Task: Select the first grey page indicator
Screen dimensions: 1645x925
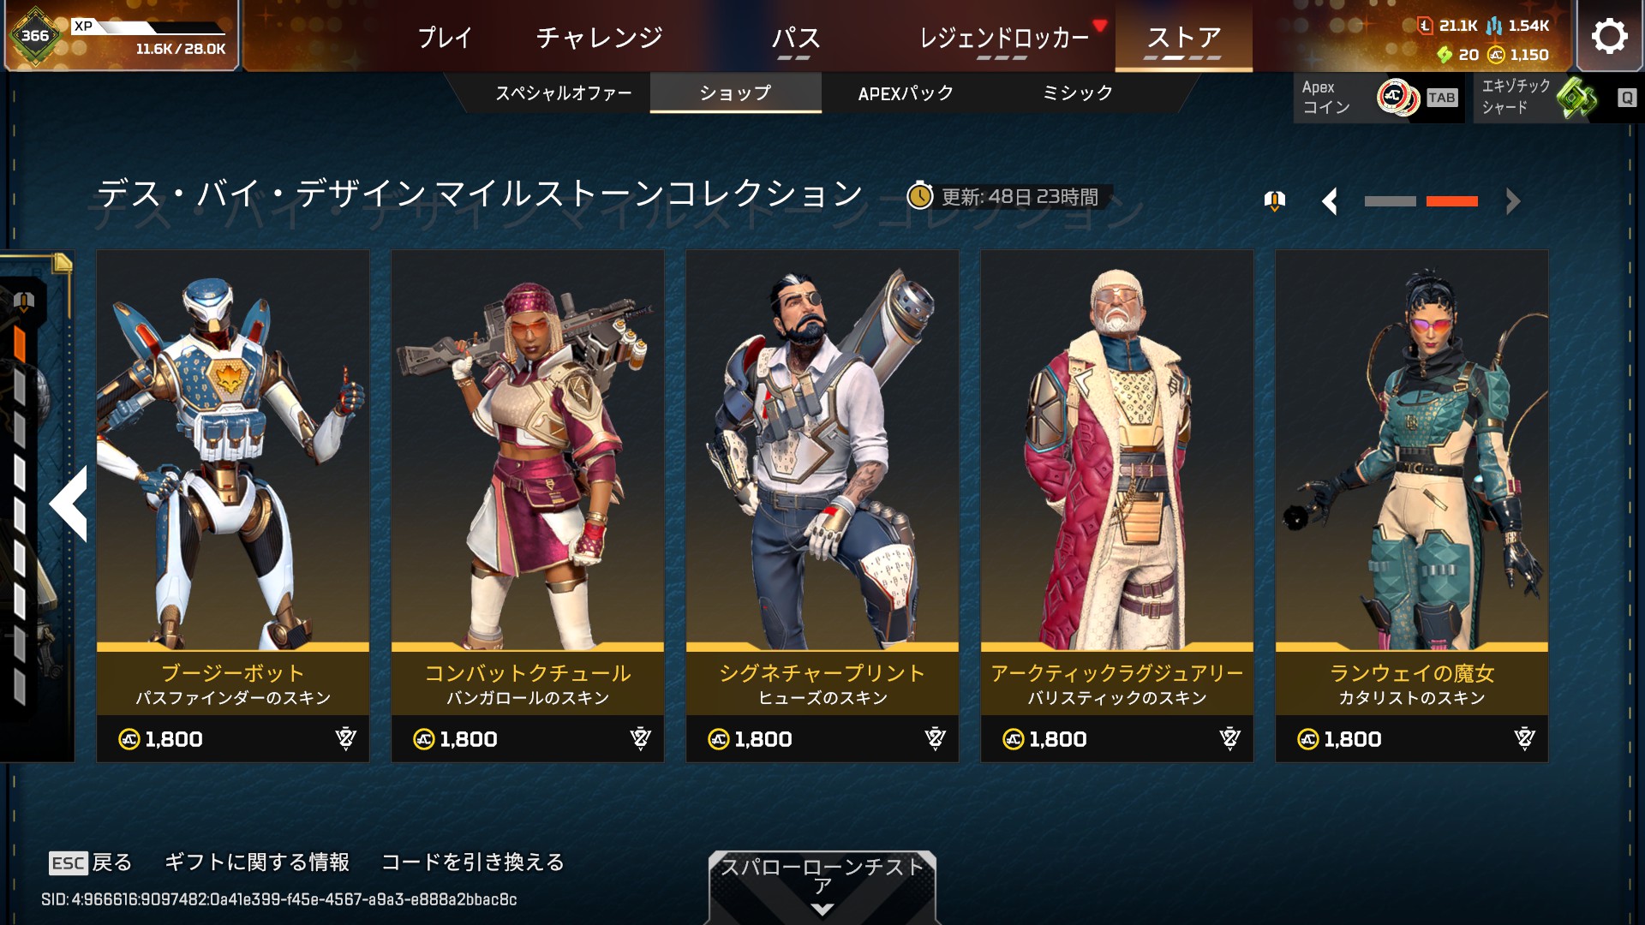Action: (x=1390, y=201)
